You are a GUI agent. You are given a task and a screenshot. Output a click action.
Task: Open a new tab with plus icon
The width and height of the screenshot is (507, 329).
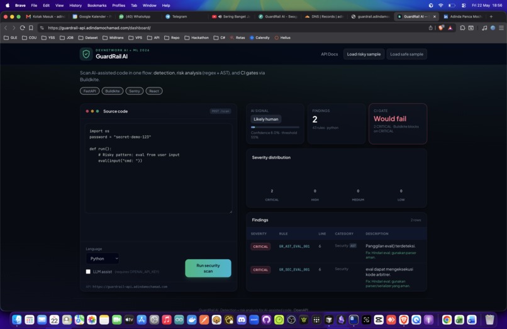491,16
